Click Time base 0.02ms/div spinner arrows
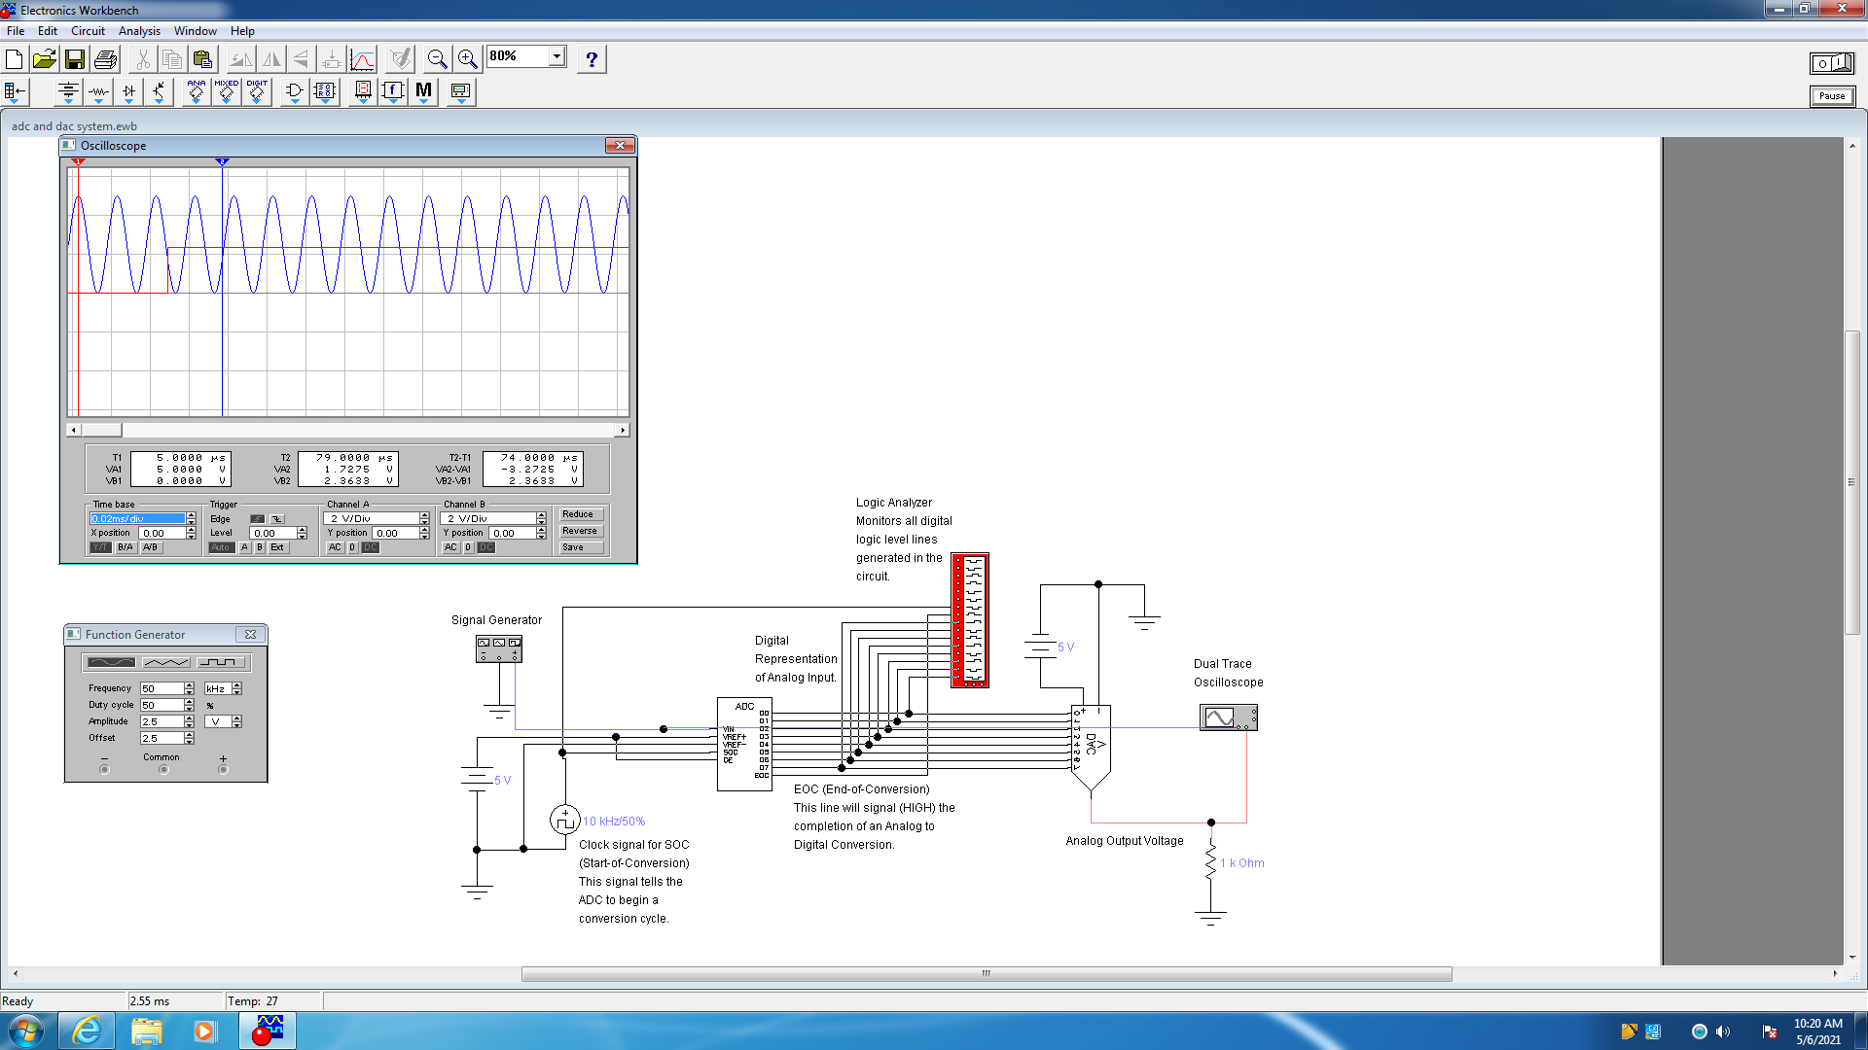This screenshot has width=1868, height=1050. click(191, 519)
